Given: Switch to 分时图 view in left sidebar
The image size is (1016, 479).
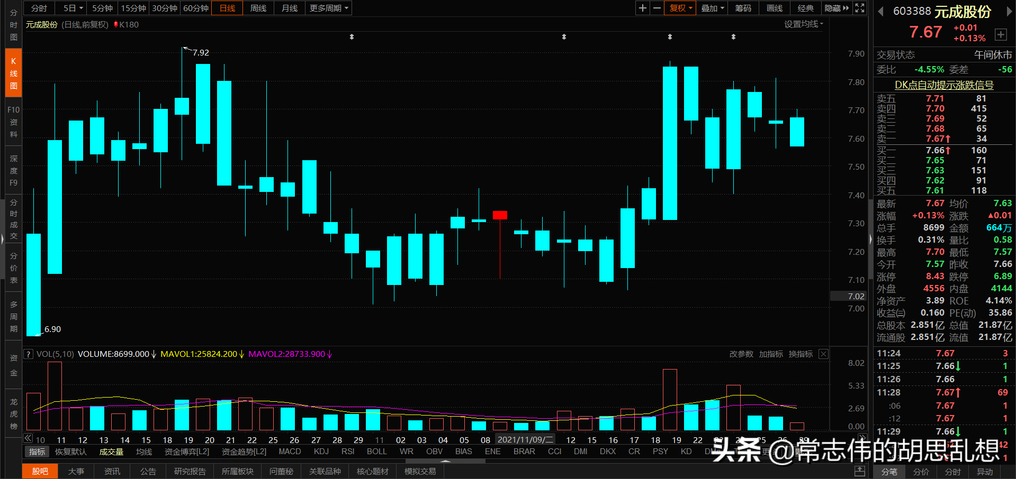Looking at the screenshot, I should point(13,24).
